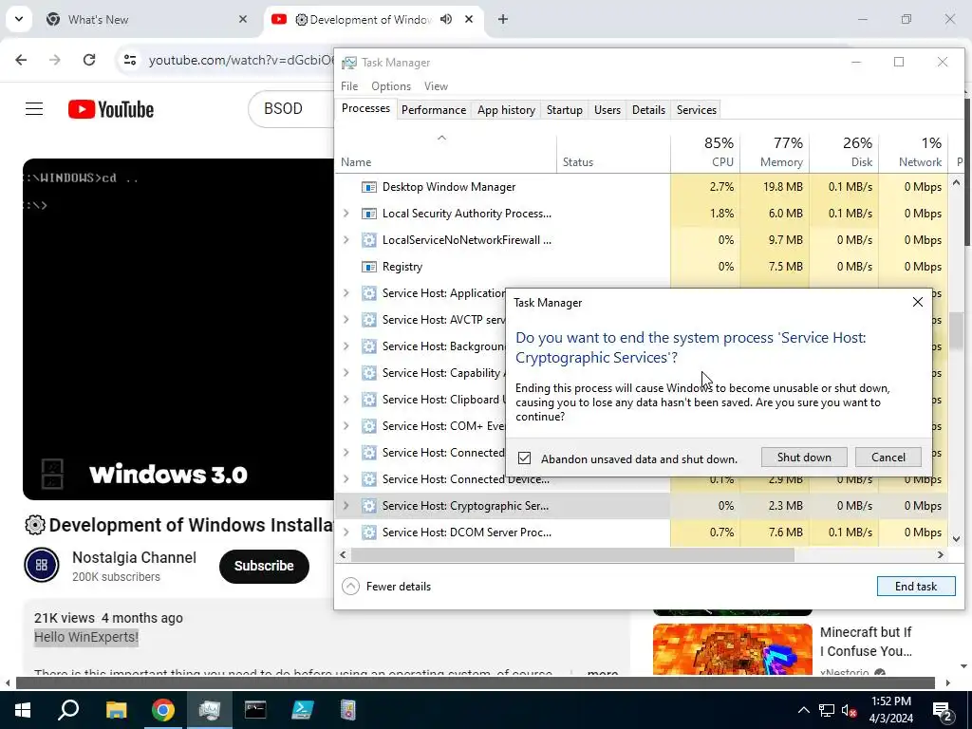This screenshot has height=729, width=972.
Task: Click the Registry process icon
Action: [x=369, y=267]
